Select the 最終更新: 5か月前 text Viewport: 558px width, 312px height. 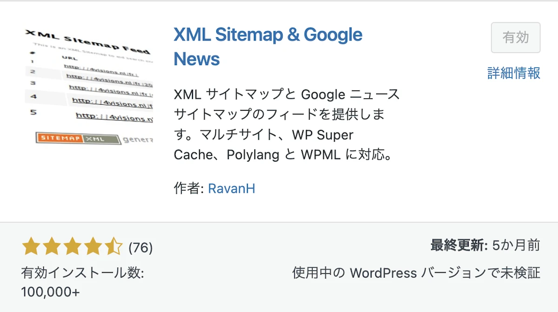pos(485,245)
